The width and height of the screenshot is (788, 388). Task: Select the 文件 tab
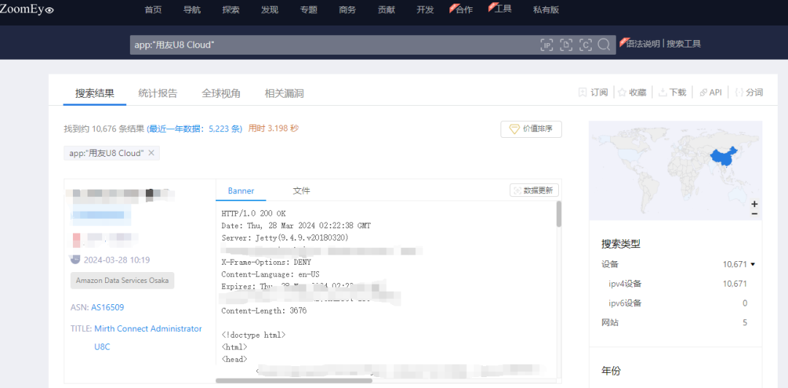point(301,191)
